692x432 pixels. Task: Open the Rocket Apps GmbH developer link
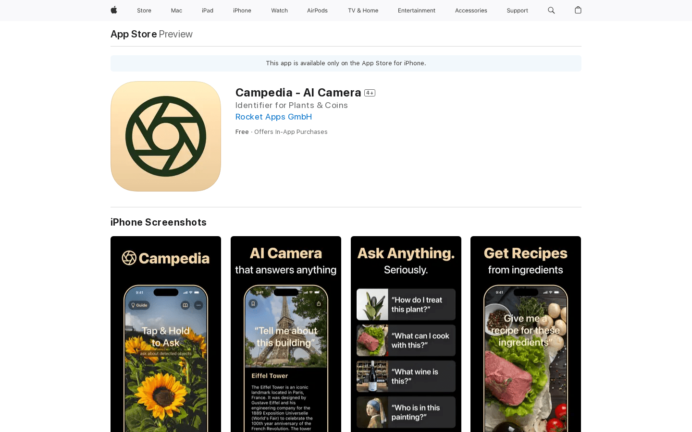273,117
